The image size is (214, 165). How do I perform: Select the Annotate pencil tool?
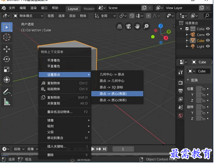click(7, 92)
